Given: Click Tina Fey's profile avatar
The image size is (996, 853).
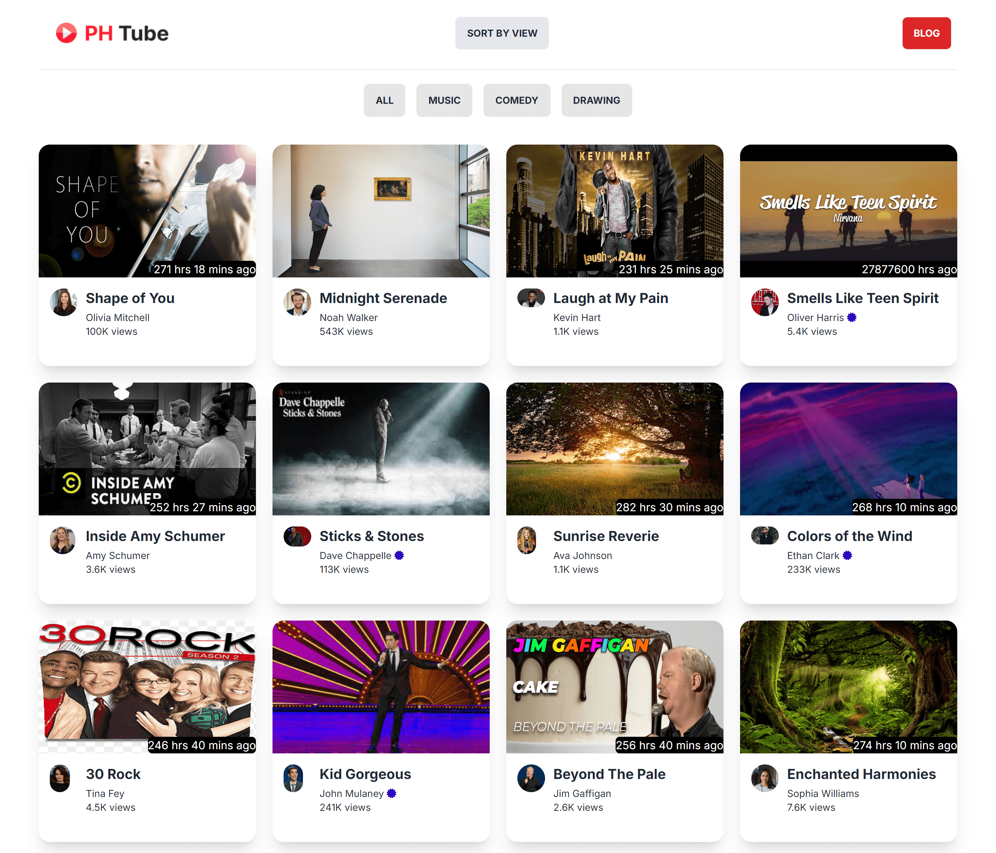Looking at the screenshot, I should tap(60, 779).
